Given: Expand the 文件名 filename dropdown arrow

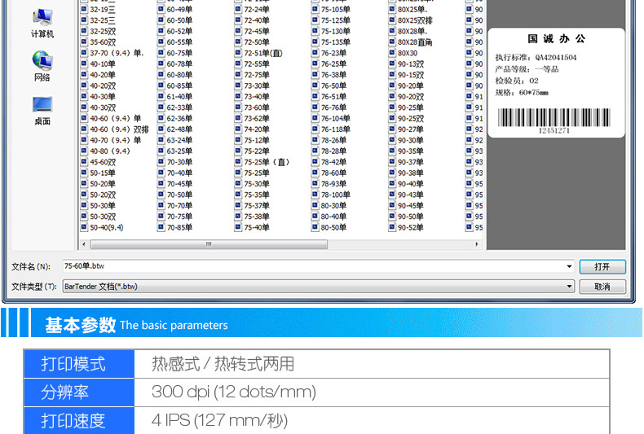Looking at the screenshot, I should (569, 266).
